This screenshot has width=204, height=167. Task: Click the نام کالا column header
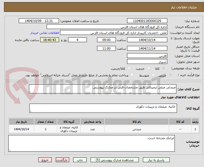tap(137, 122)
